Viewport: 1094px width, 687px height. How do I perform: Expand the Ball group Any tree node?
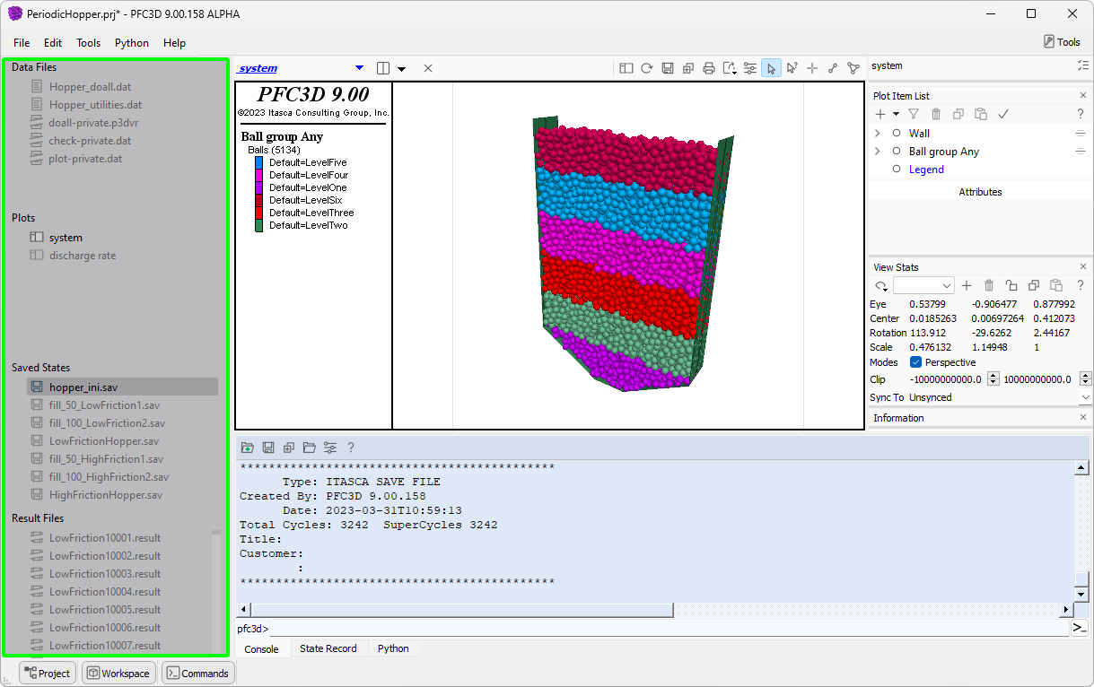pyautogui.click(x=878, y=151)
